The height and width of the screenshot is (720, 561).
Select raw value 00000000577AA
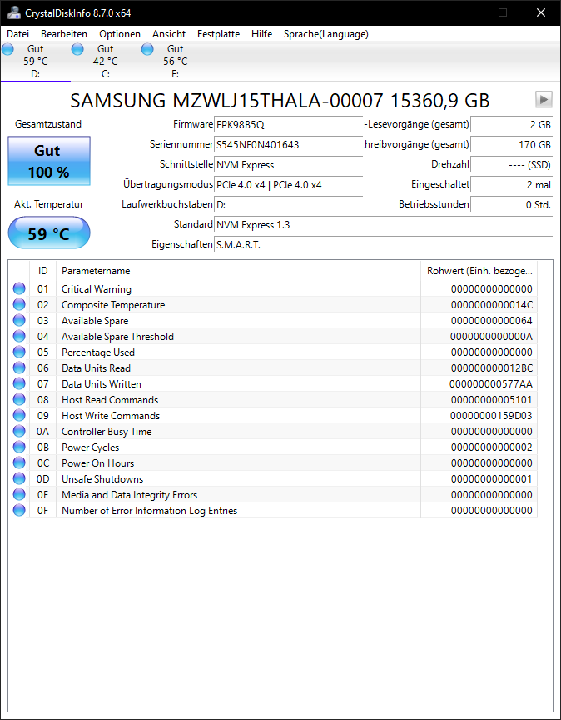tap(491, 384)
